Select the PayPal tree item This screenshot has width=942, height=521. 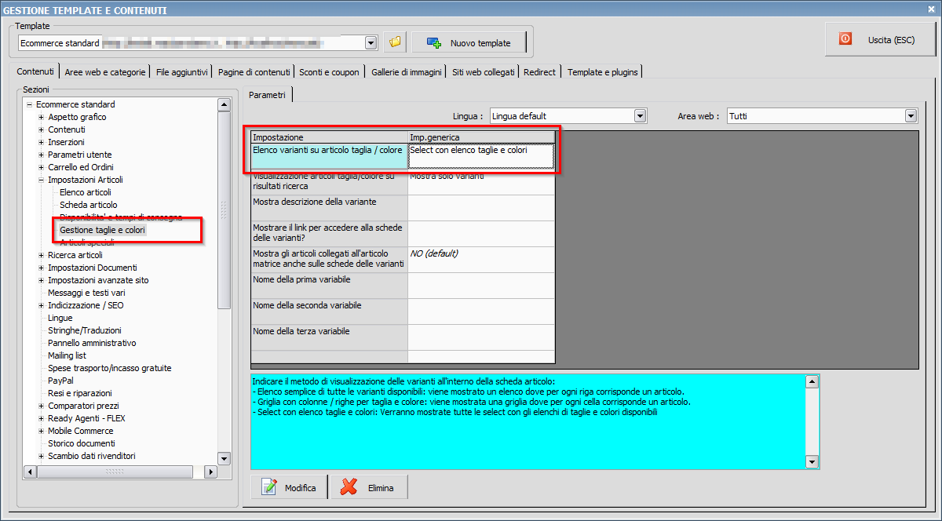(x=60, y=381)
